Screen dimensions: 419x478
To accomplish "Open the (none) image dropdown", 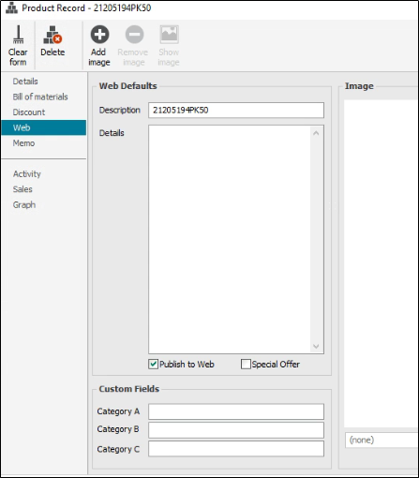I will [382, 440].
